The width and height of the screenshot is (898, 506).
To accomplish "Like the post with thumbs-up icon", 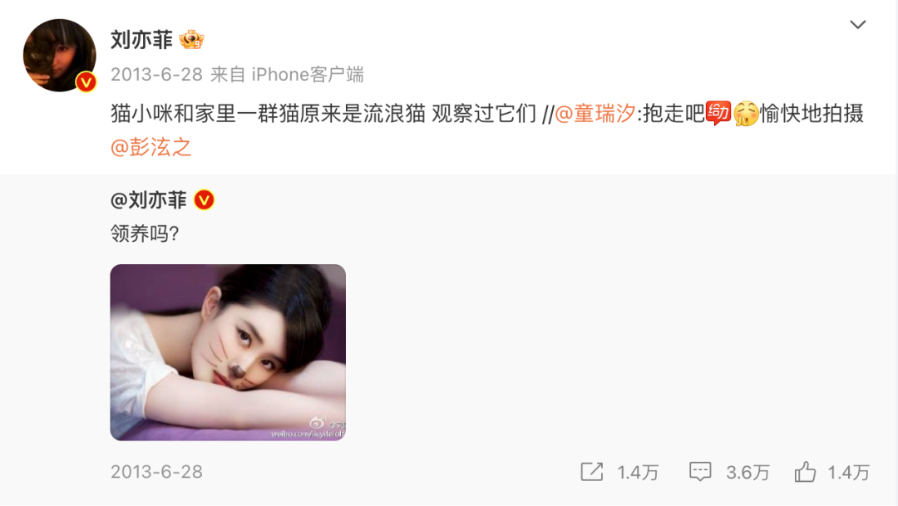I will (x=805, y=472).
